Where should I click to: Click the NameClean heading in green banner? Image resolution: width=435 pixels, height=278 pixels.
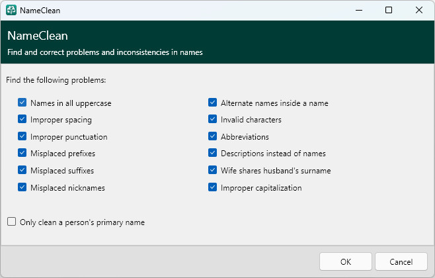pos(38,36)
